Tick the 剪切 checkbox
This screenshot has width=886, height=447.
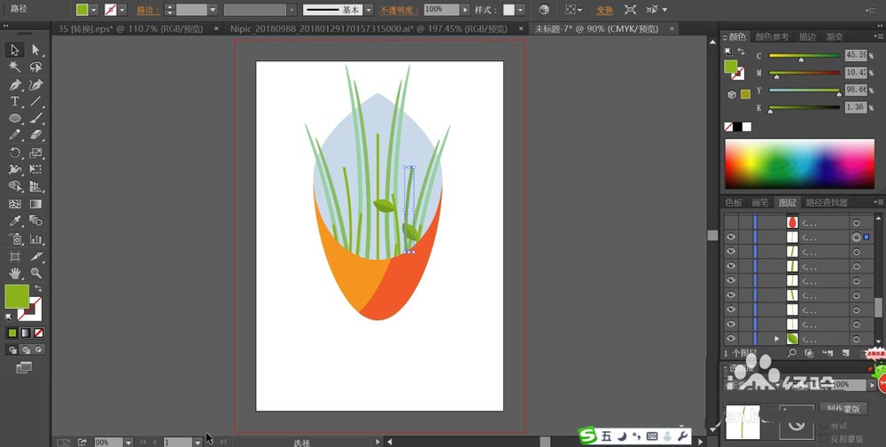pyautogui.click(x=823, y=425)
